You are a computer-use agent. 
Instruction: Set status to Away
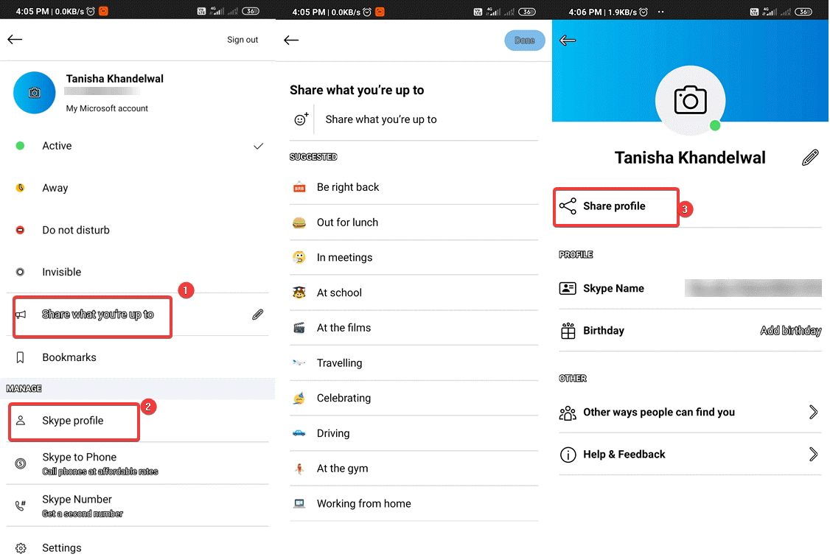point(55,188)
